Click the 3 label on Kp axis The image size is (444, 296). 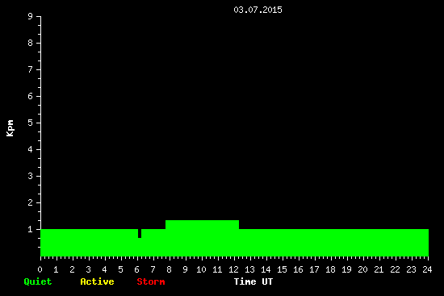point(31,176)
